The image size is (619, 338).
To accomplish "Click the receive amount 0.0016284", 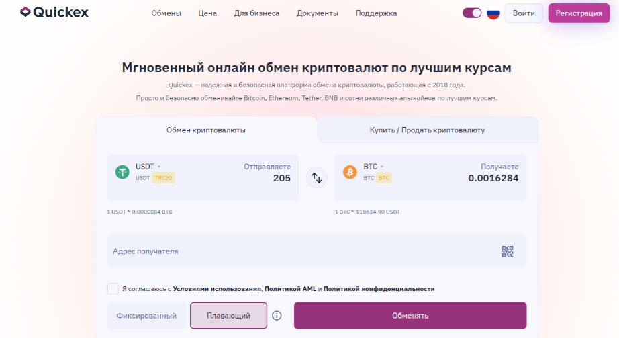I will click(x=493, y=178).
